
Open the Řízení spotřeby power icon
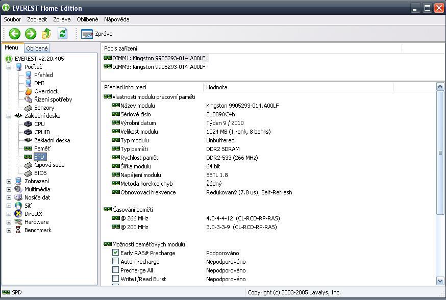(x=28, y=99)
